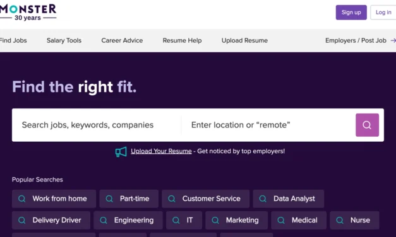Choose the Engineering popular search
This screenshot has height=237, width=396.
coord(128,220)
